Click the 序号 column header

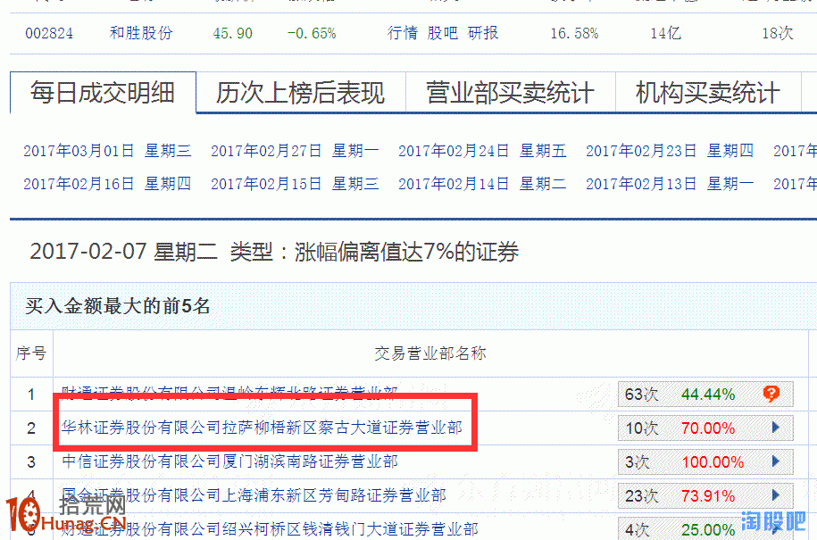(x=30, y=353)
